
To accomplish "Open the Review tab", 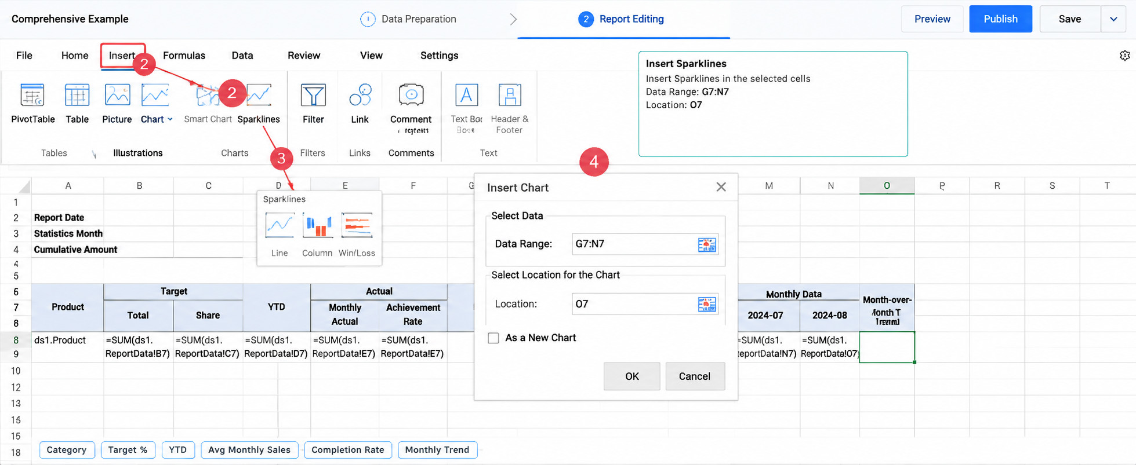I will click(304, 56).
